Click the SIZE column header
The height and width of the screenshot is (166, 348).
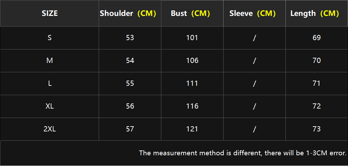pyautogui.click(x=49, y=13)
